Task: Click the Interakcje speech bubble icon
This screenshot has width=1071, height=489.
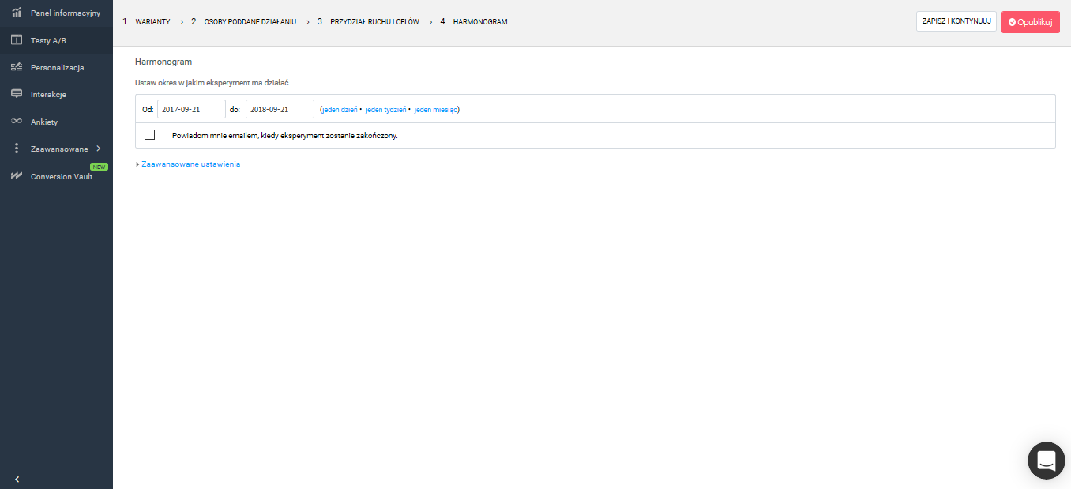Action: pos(17,94)
